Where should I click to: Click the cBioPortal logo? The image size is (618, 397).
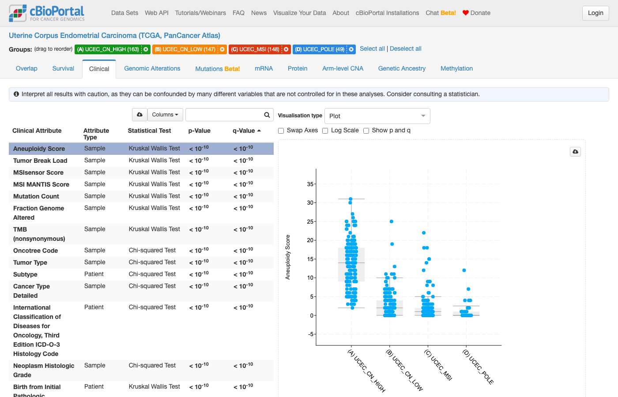pyautogui.click(x=47, y=13)
